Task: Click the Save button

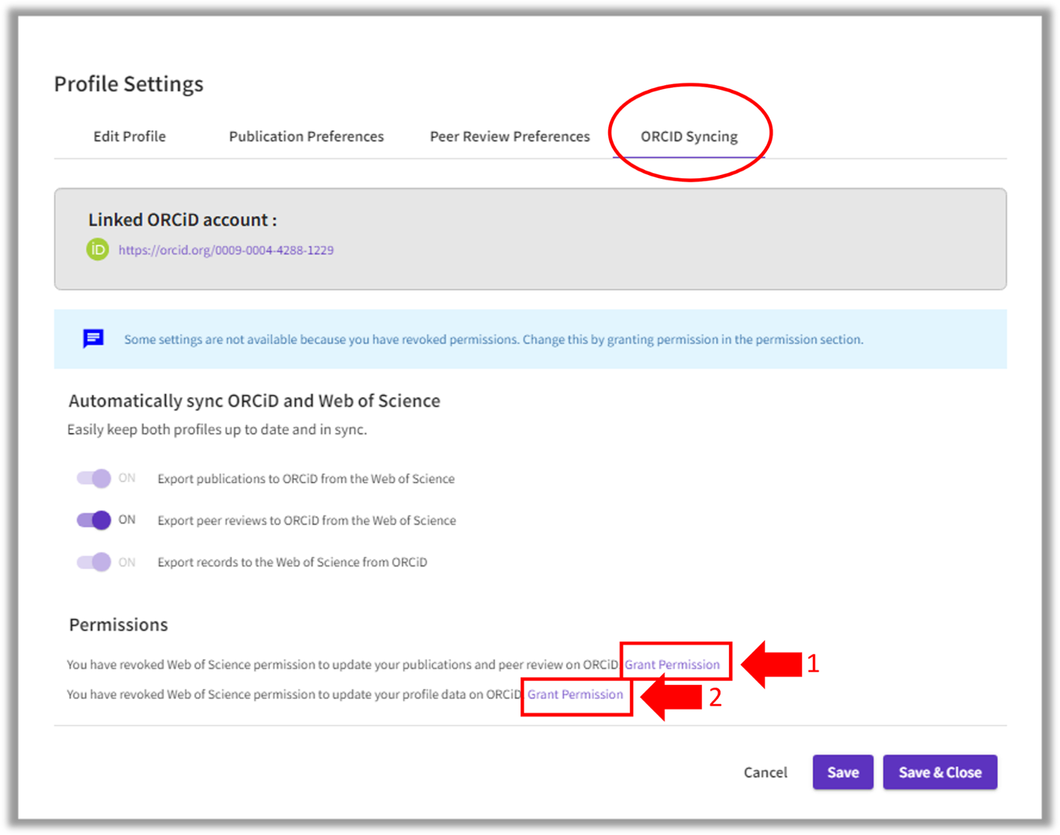Action: (843, 772)
